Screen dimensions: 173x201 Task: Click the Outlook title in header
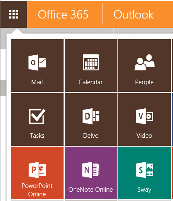pos(133,14)
